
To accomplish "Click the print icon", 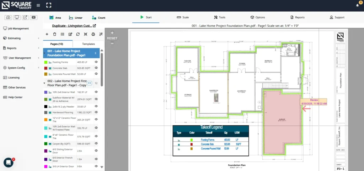I will click(x=93, y=34).
